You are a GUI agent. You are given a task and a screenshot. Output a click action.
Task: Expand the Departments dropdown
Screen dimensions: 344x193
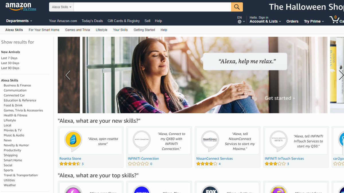pyautogui.click(x=19, y=21)
